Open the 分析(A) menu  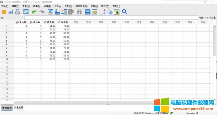click(58, 6)
